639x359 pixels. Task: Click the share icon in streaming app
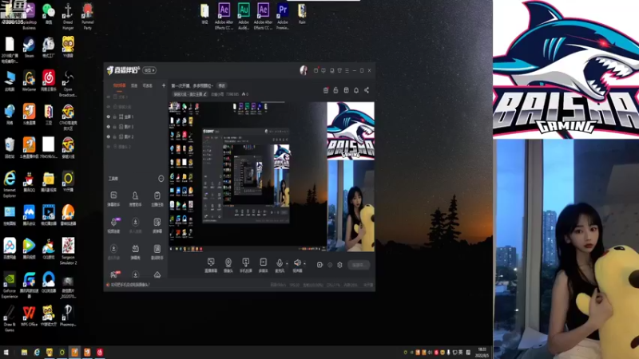[367, 90]
